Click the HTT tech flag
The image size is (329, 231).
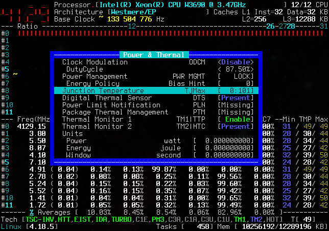64,219
